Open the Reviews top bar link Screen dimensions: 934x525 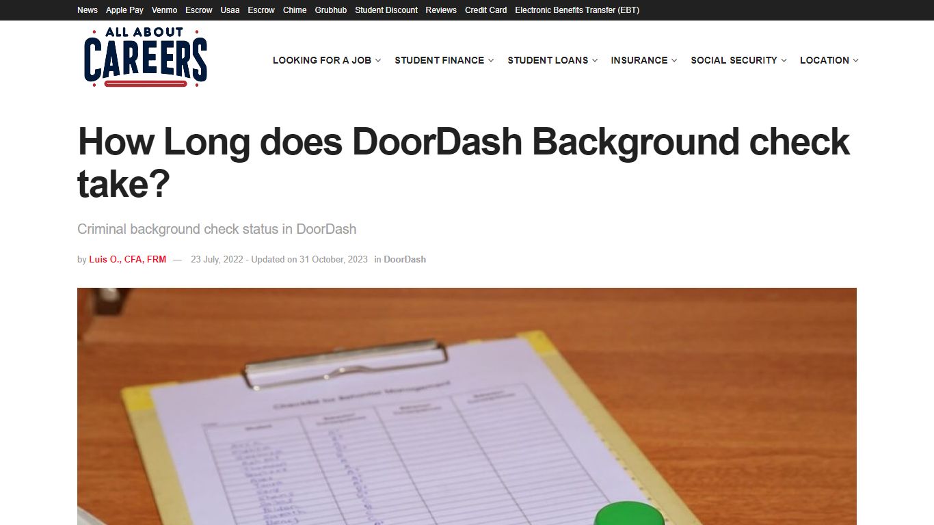click(x=441, y=10)
